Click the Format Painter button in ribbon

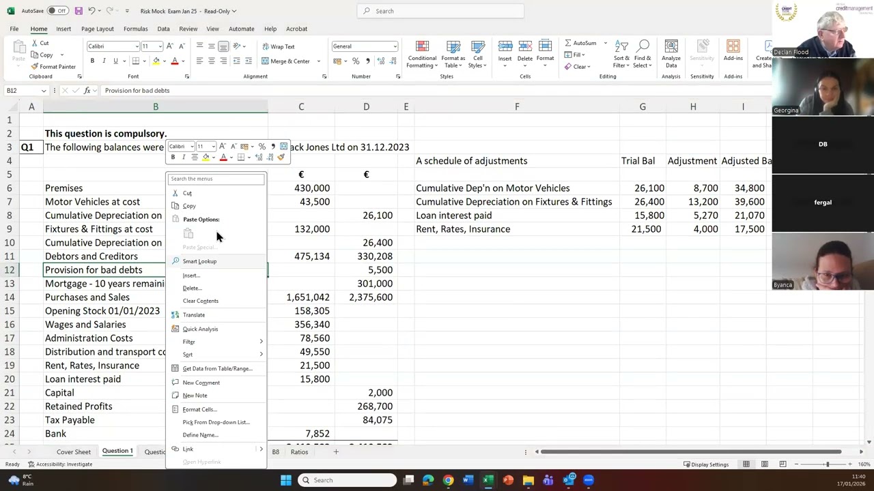click(x=53, y=67)
